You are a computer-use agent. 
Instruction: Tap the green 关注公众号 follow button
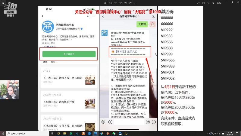tap(69, 54)
